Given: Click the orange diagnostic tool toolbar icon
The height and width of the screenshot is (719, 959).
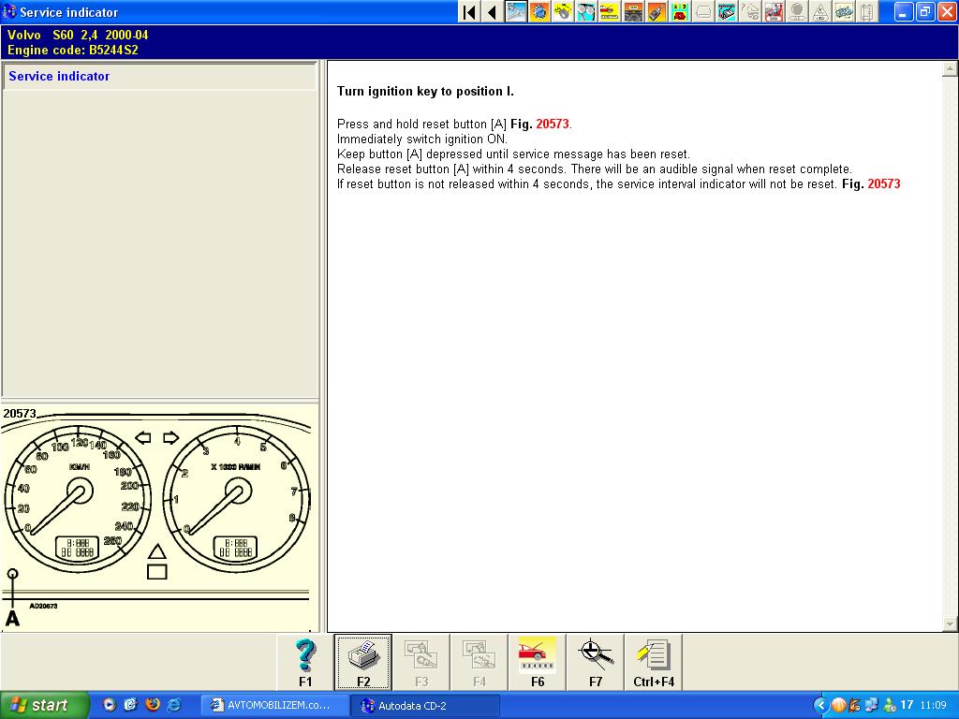Looking at the screenshot, I should [x=657, y=11].
